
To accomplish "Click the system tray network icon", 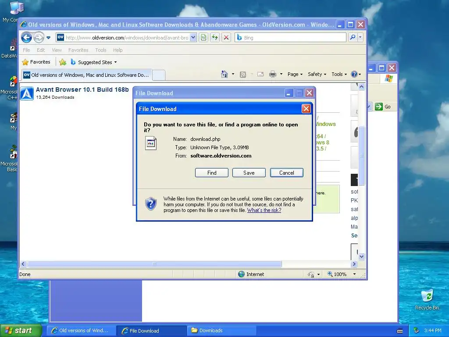I will tap(417, 330).
